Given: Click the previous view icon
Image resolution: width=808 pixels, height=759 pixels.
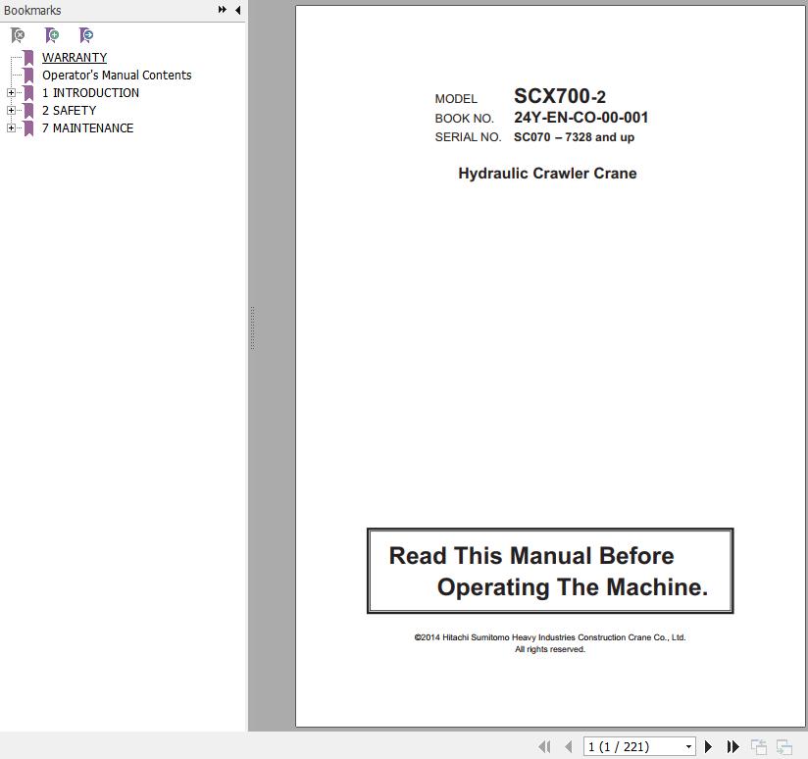Looking at the screenshot, I should (759, 746).
